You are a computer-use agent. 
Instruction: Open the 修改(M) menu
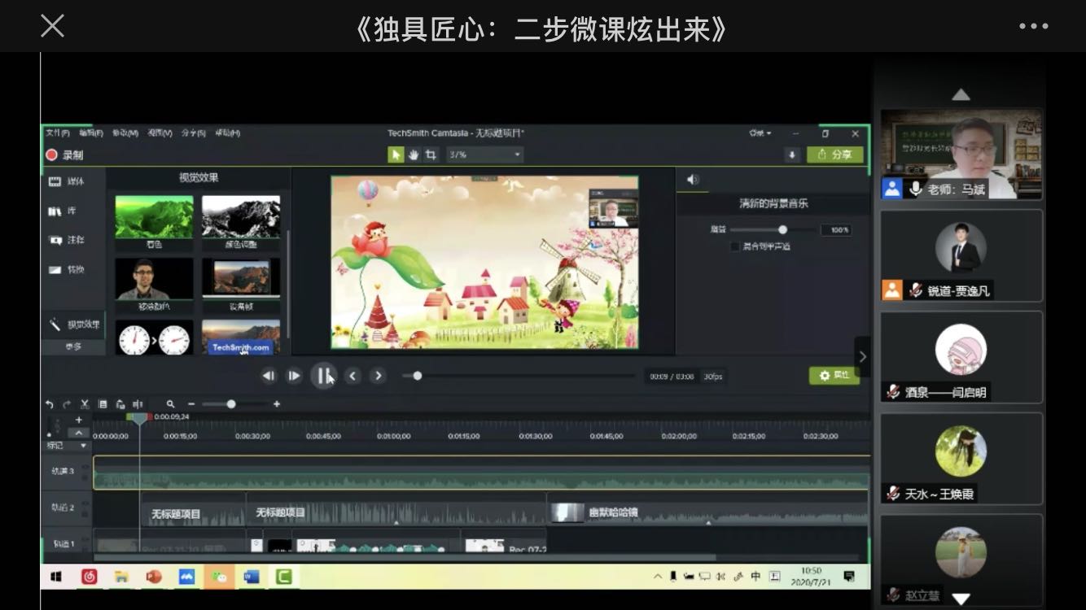pos(125,133)
